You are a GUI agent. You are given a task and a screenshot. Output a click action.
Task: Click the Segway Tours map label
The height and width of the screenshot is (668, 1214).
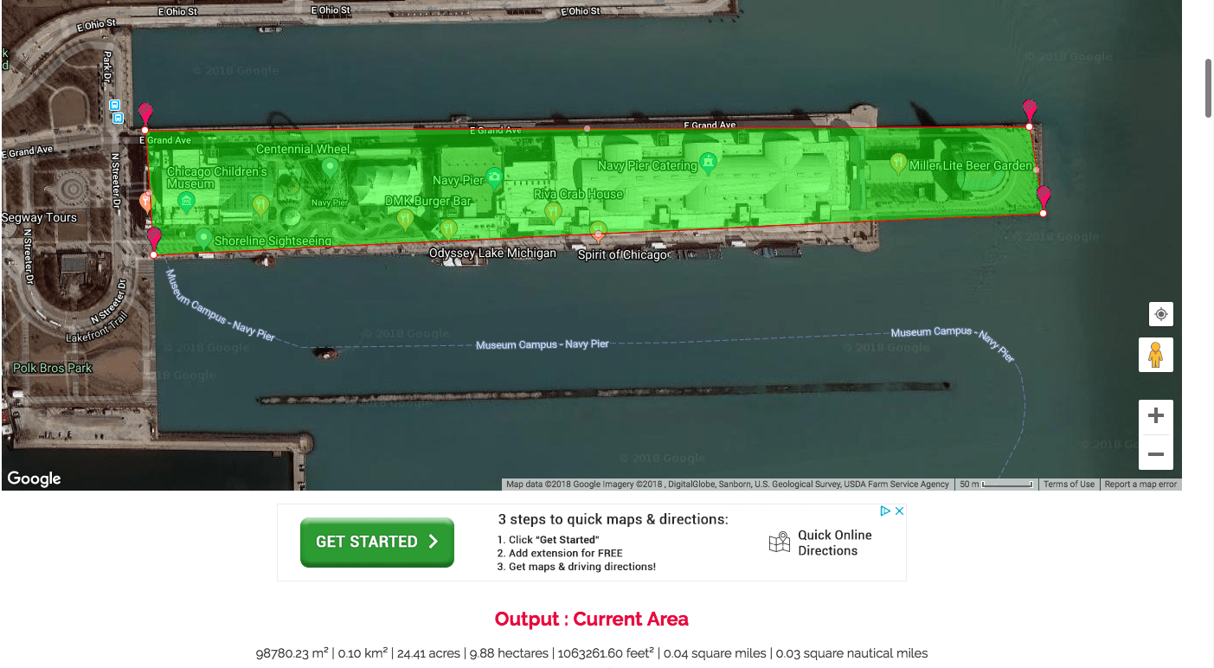coord(39,218)
